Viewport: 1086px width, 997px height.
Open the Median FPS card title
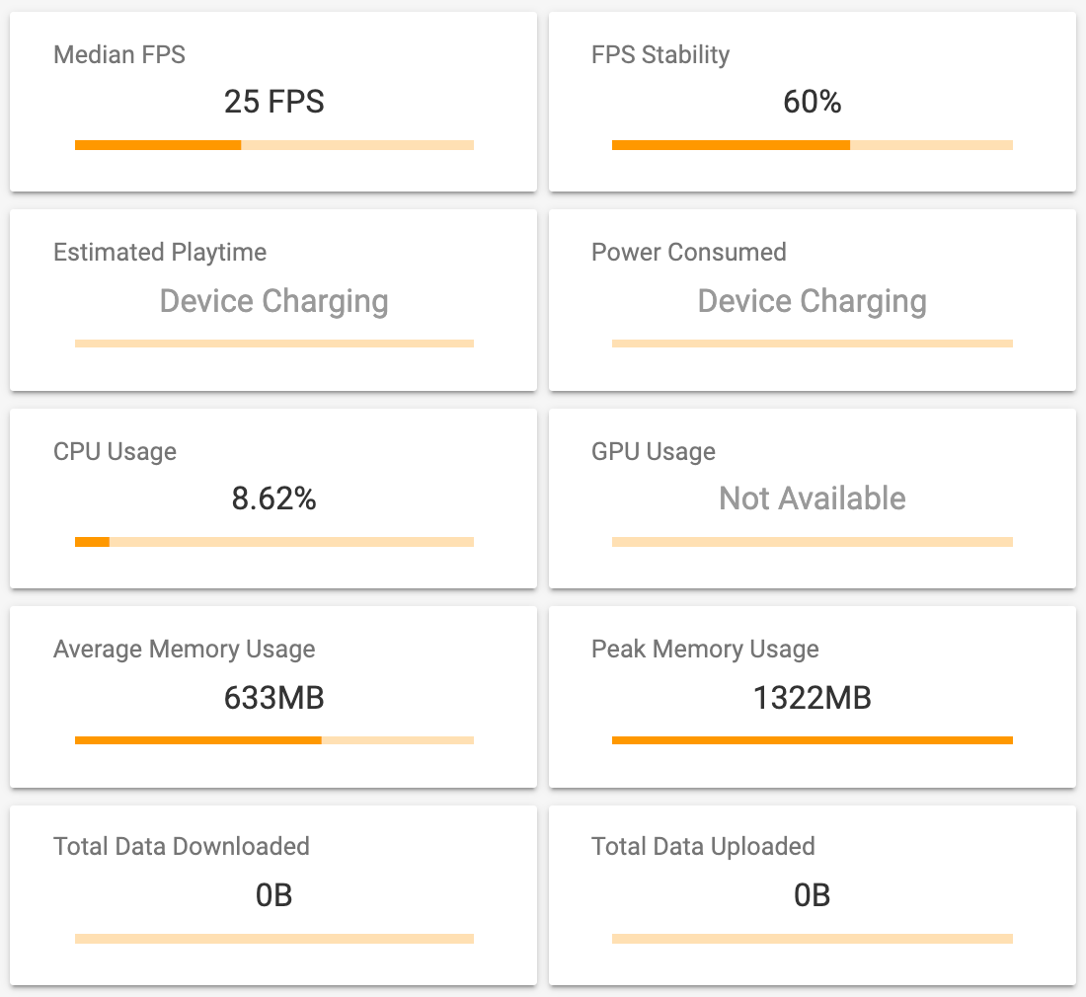click(x=119, y=54)
